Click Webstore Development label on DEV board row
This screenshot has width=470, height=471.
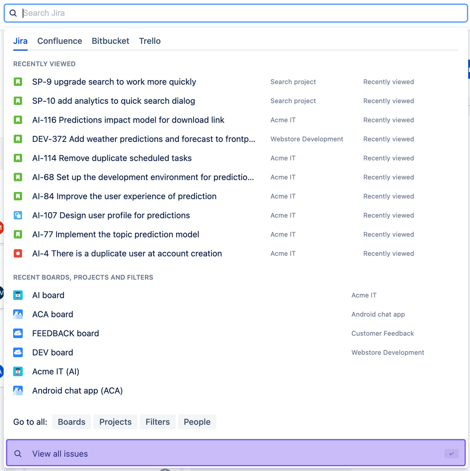click(x=388, y=352)
